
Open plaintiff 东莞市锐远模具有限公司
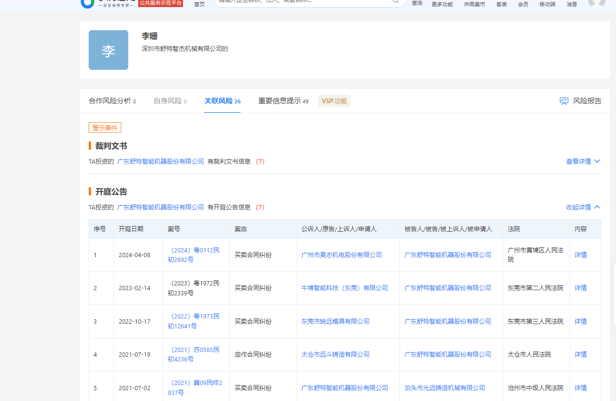tap(335, 321)
